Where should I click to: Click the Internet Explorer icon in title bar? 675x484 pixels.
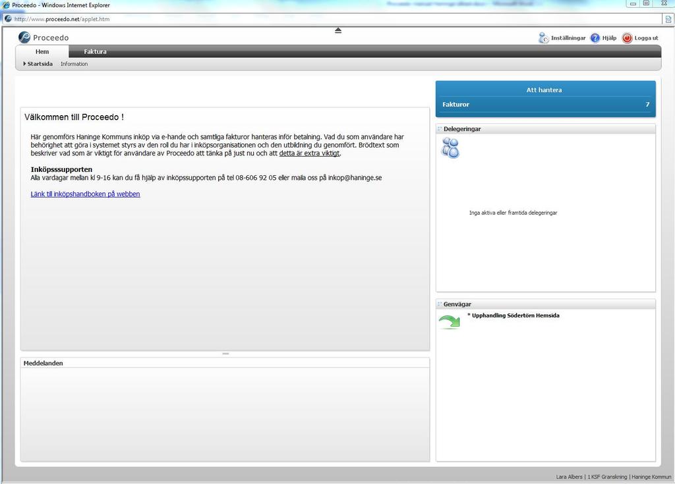(6, 5)
